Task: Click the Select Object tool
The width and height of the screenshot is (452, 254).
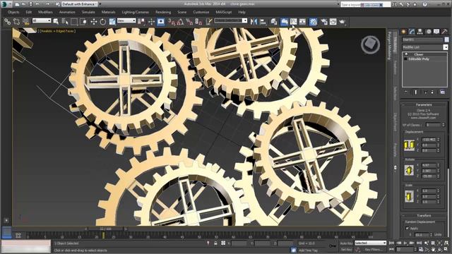Action: [x=56, y=22]
